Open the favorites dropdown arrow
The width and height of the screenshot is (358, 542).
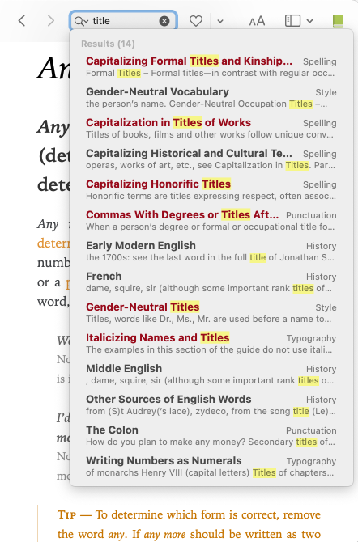220,21
